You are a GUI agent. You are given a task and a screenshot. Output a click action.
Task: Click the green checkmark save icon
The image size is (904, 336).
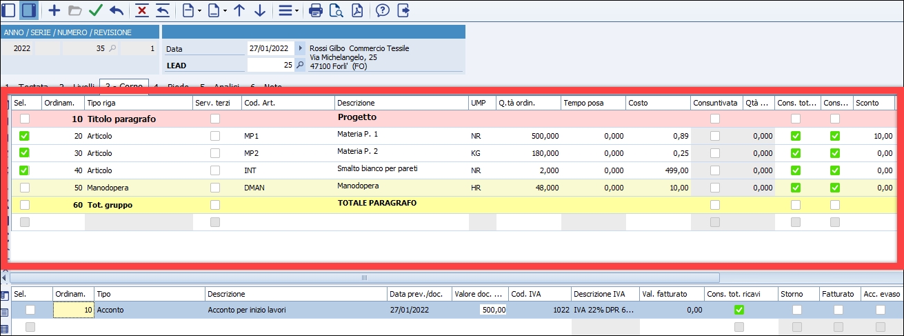tap(95, 10)
